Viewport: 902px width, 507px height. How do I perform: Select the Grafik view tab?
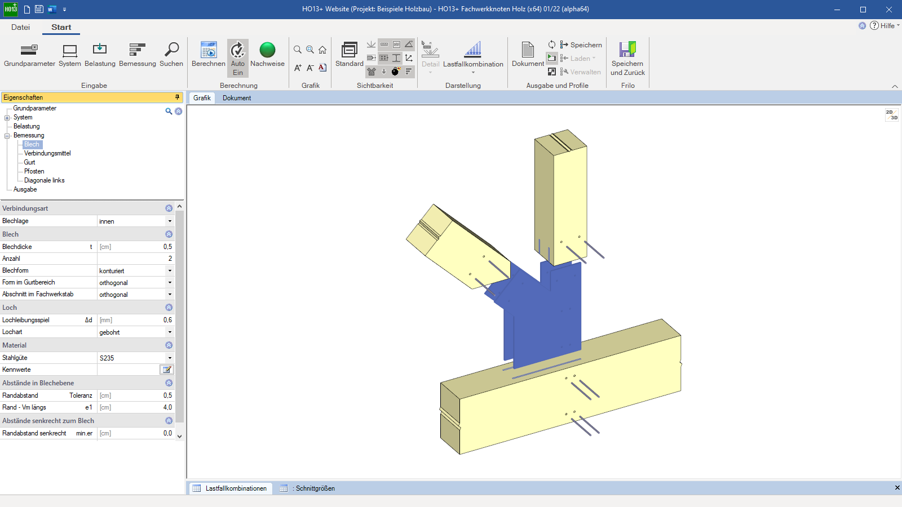(202, 98)
